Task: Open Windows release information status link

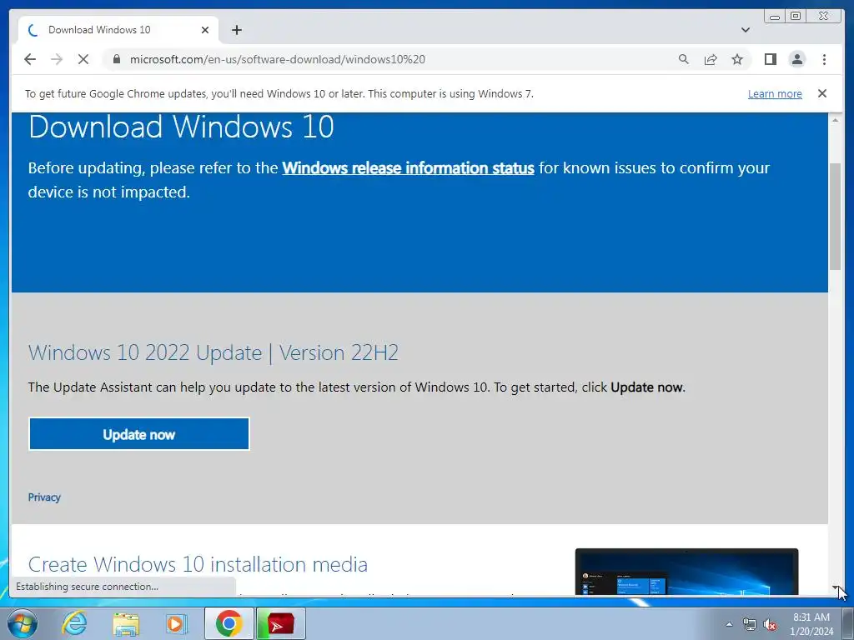Action: [408, 167]
